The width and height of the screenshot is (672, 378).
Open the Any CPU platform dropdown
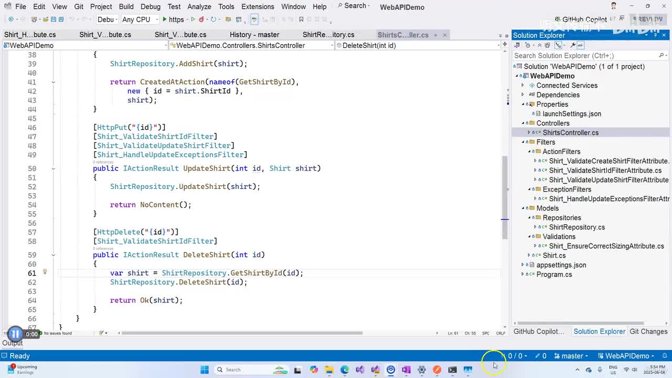click(x=140, y=19)
